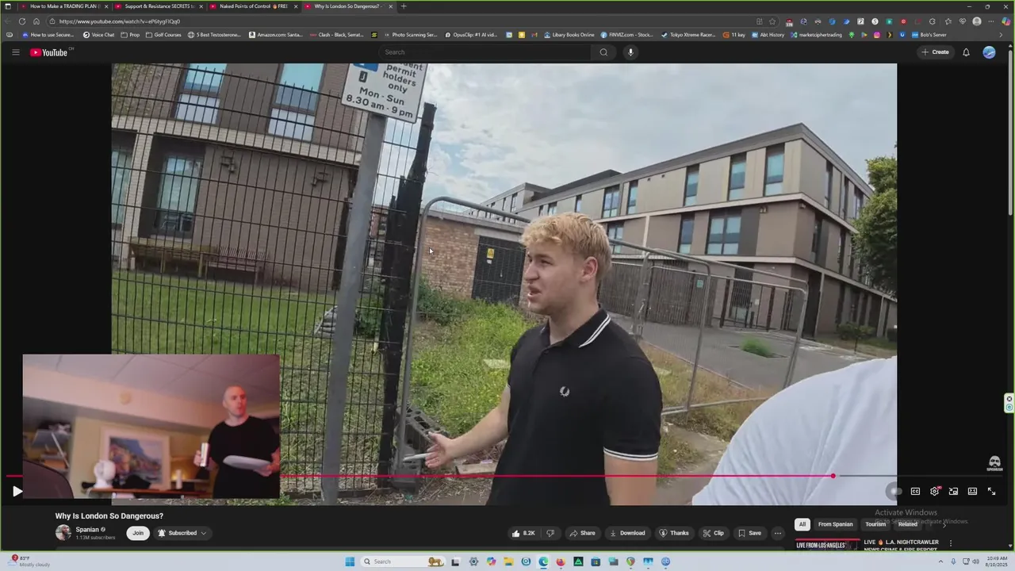This screenshot has height=571, width=1015.
Task: Share the video
Action: [x=582, y=533]
